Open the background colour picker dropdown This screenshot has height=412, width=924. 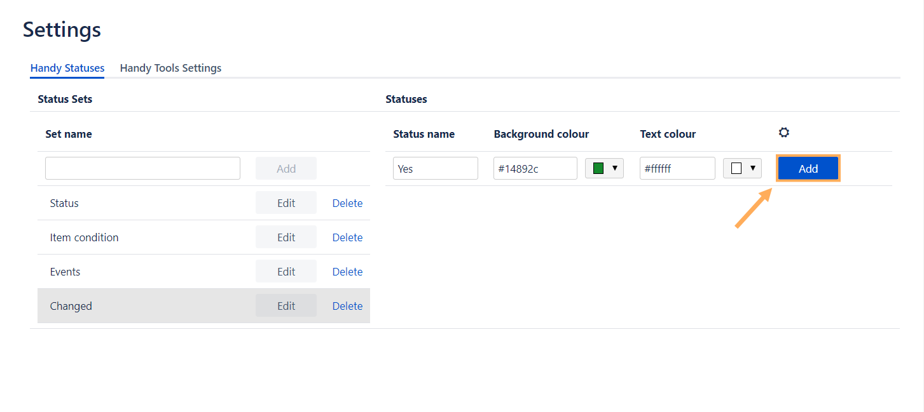point(614,168)
